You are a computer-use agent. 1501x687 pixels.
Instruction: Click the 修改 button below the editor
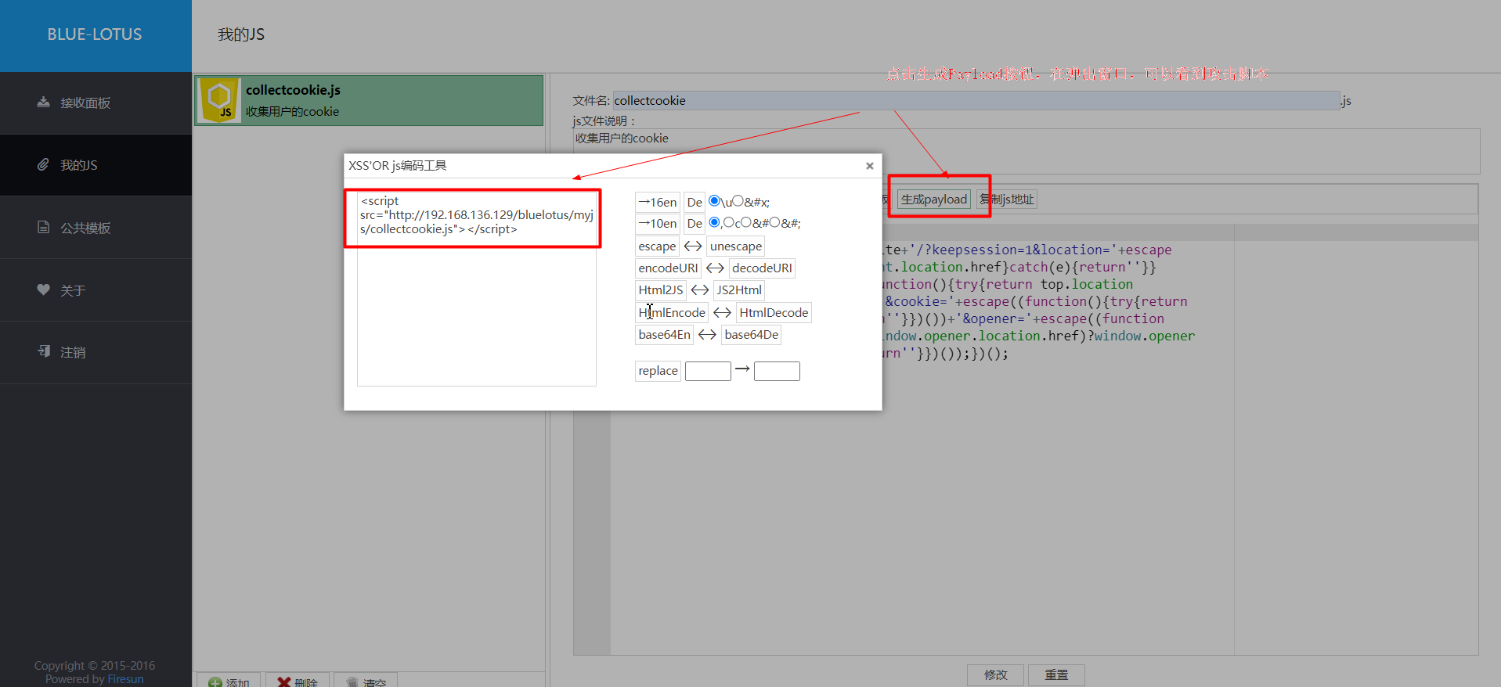(x=995, y=674)
